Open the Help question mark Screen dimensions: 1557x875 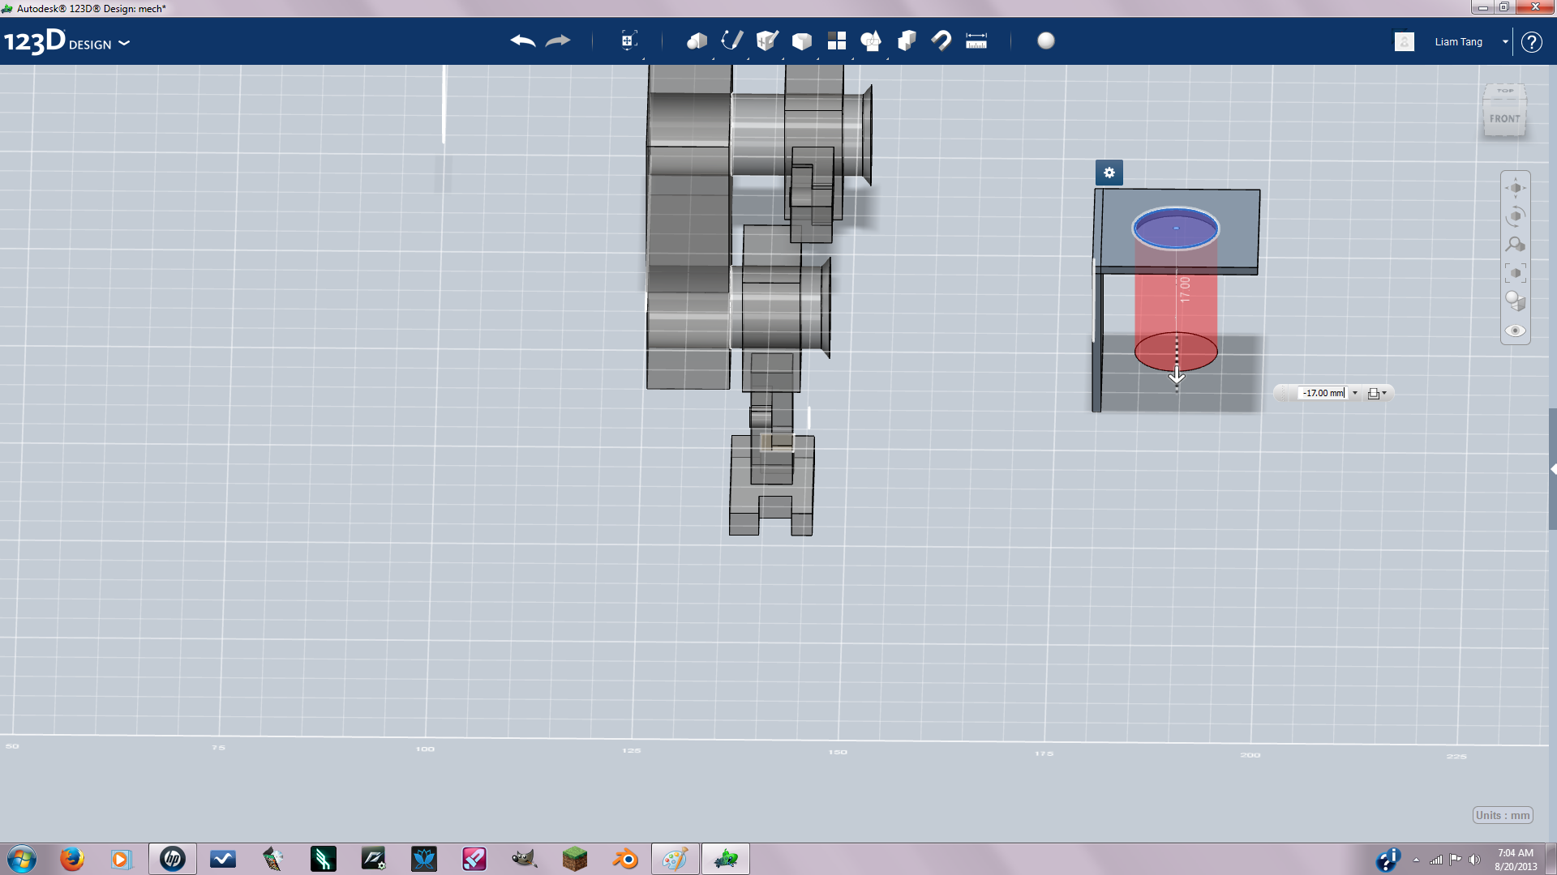click(1531, 42)
